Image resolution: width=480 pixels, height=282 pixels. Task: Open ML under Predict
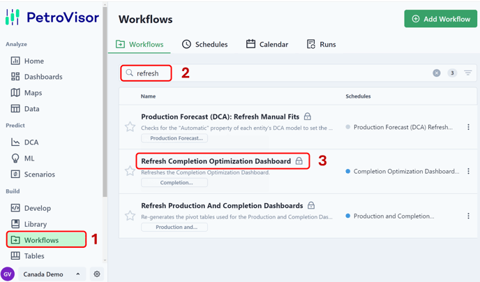coord(22,158)
